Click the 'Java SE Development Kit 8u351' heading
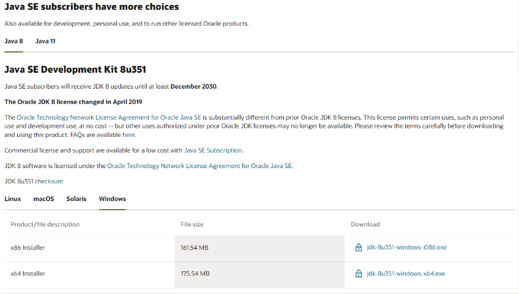 point(75,70)
